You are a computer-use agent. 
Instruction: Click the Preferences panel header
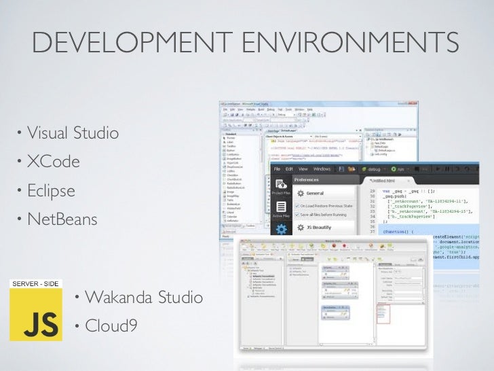pyautogui.click(x=324, y=179)
